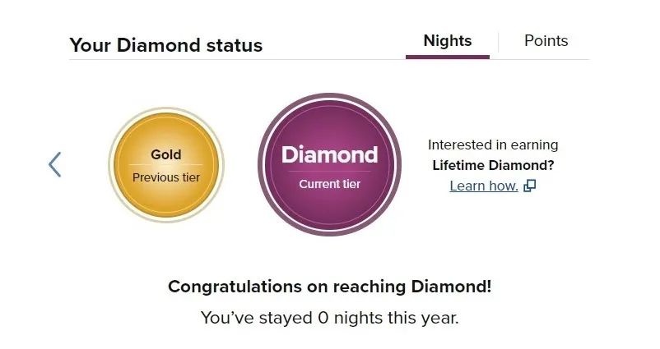Click the "Lifetime Diamond?" bold text
This screenshot has height=349, width=660.
[493, 165]
